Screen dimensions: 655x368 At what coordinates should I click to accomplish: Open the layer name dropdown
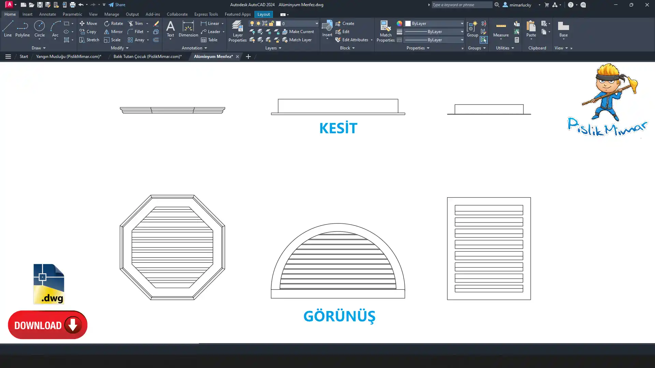point(316,24)
